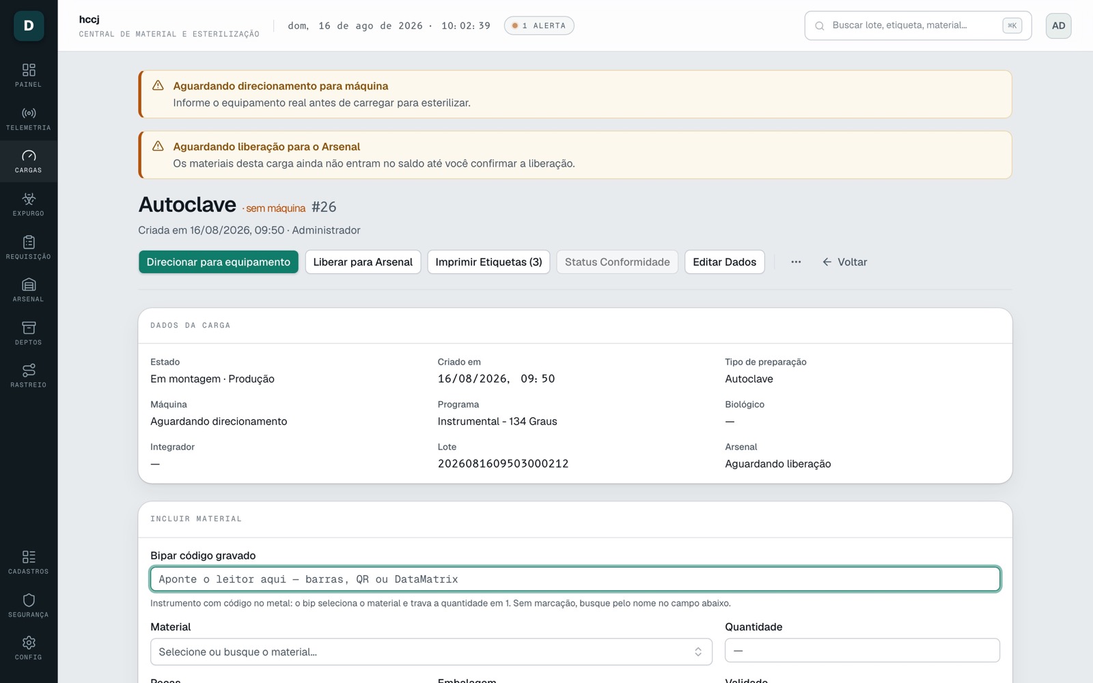Open the Expurgo biohazard icon
Viewport: 1093px width, 683px height.
coord(29,199)
